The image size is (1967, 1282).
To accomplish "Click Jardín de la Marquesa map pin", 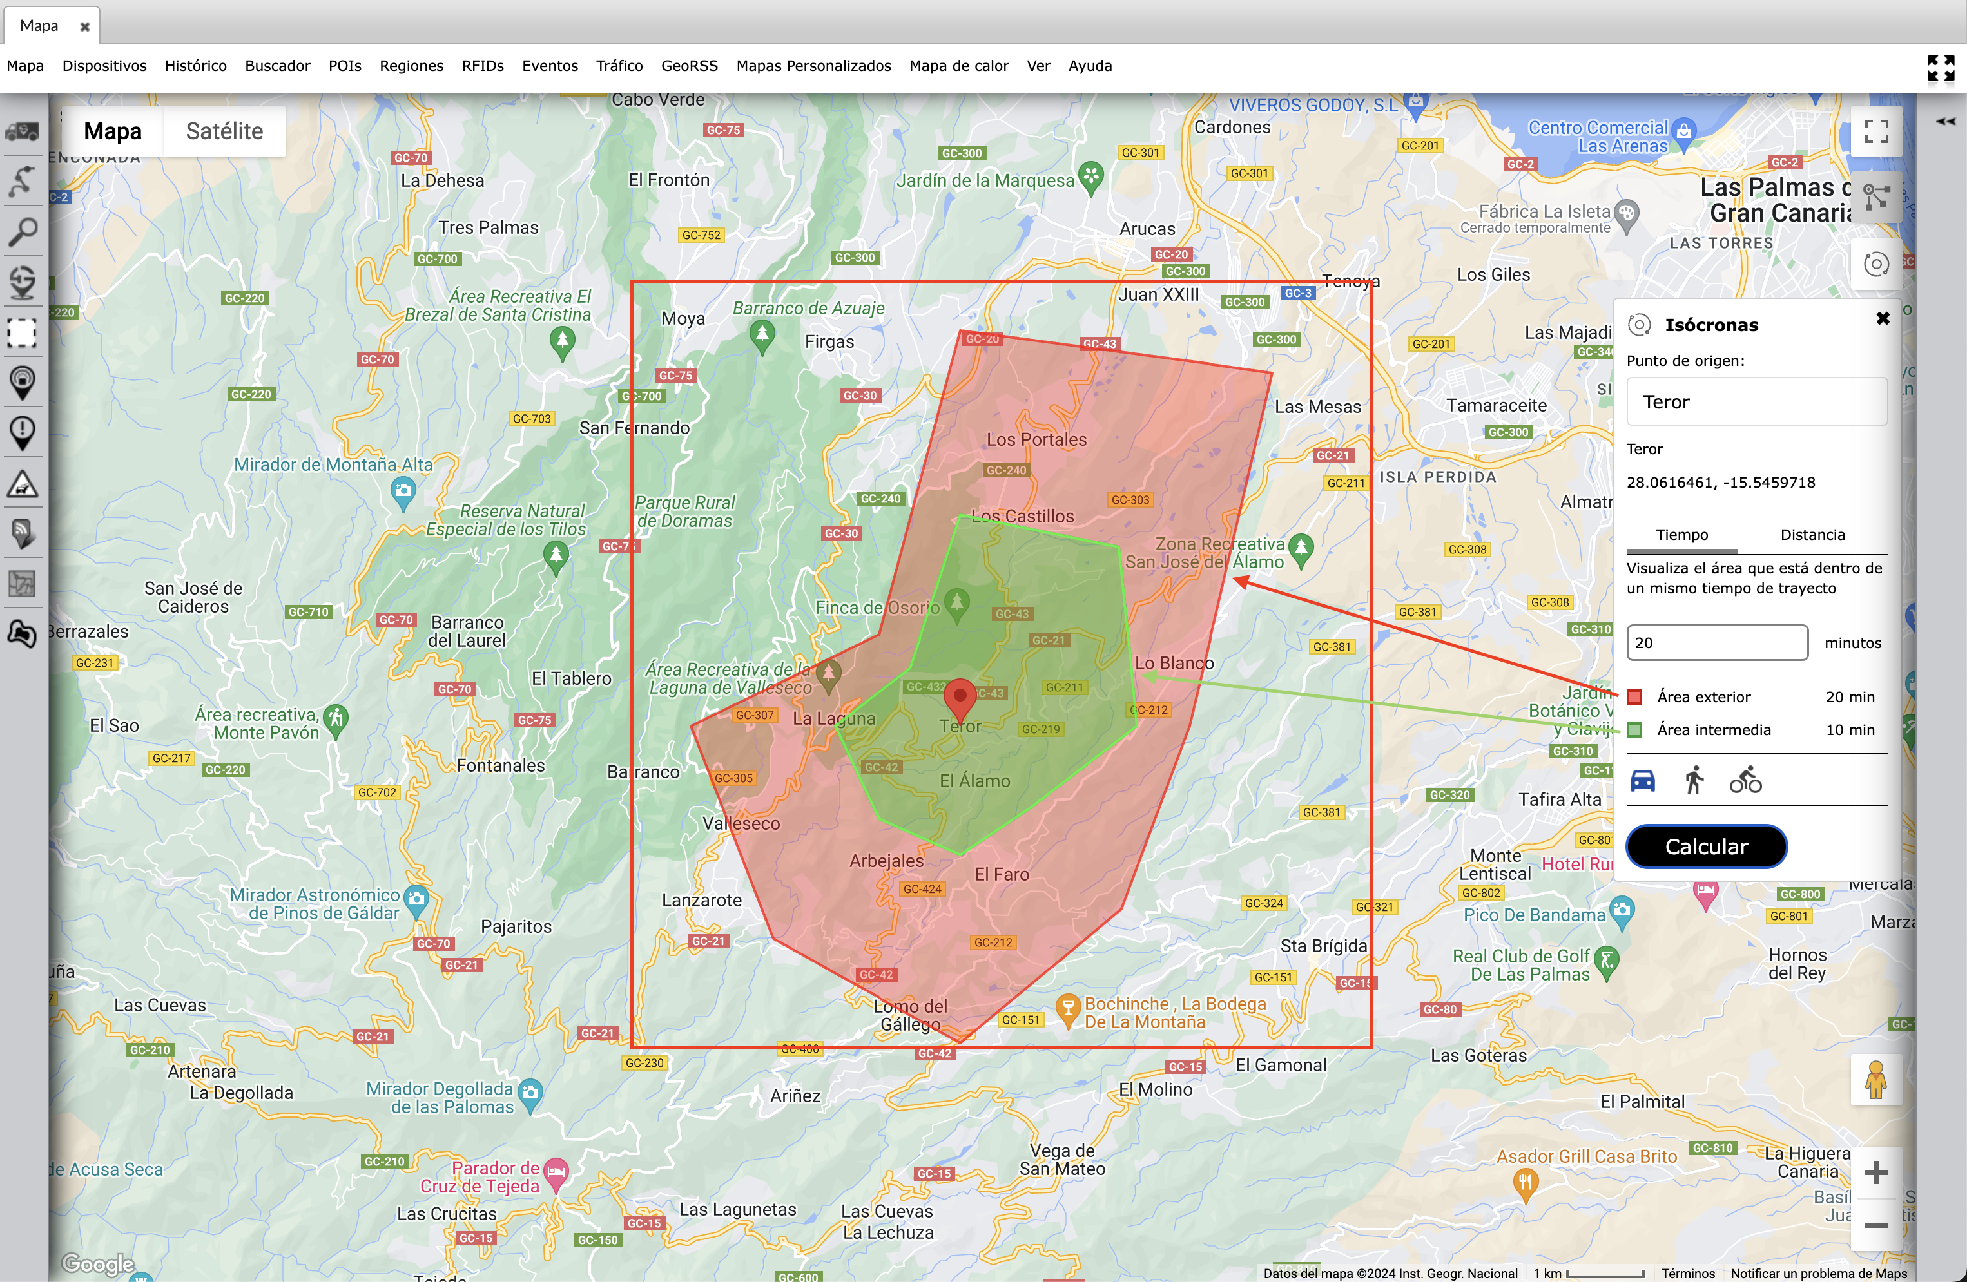I will pos(1091,178).
